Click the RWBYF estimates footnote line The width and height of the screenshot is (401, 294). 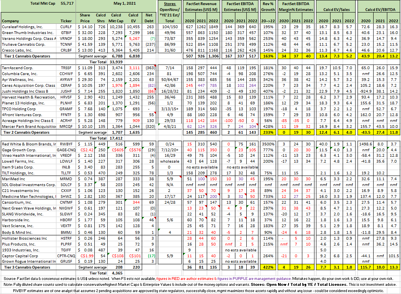click(199, 291)
